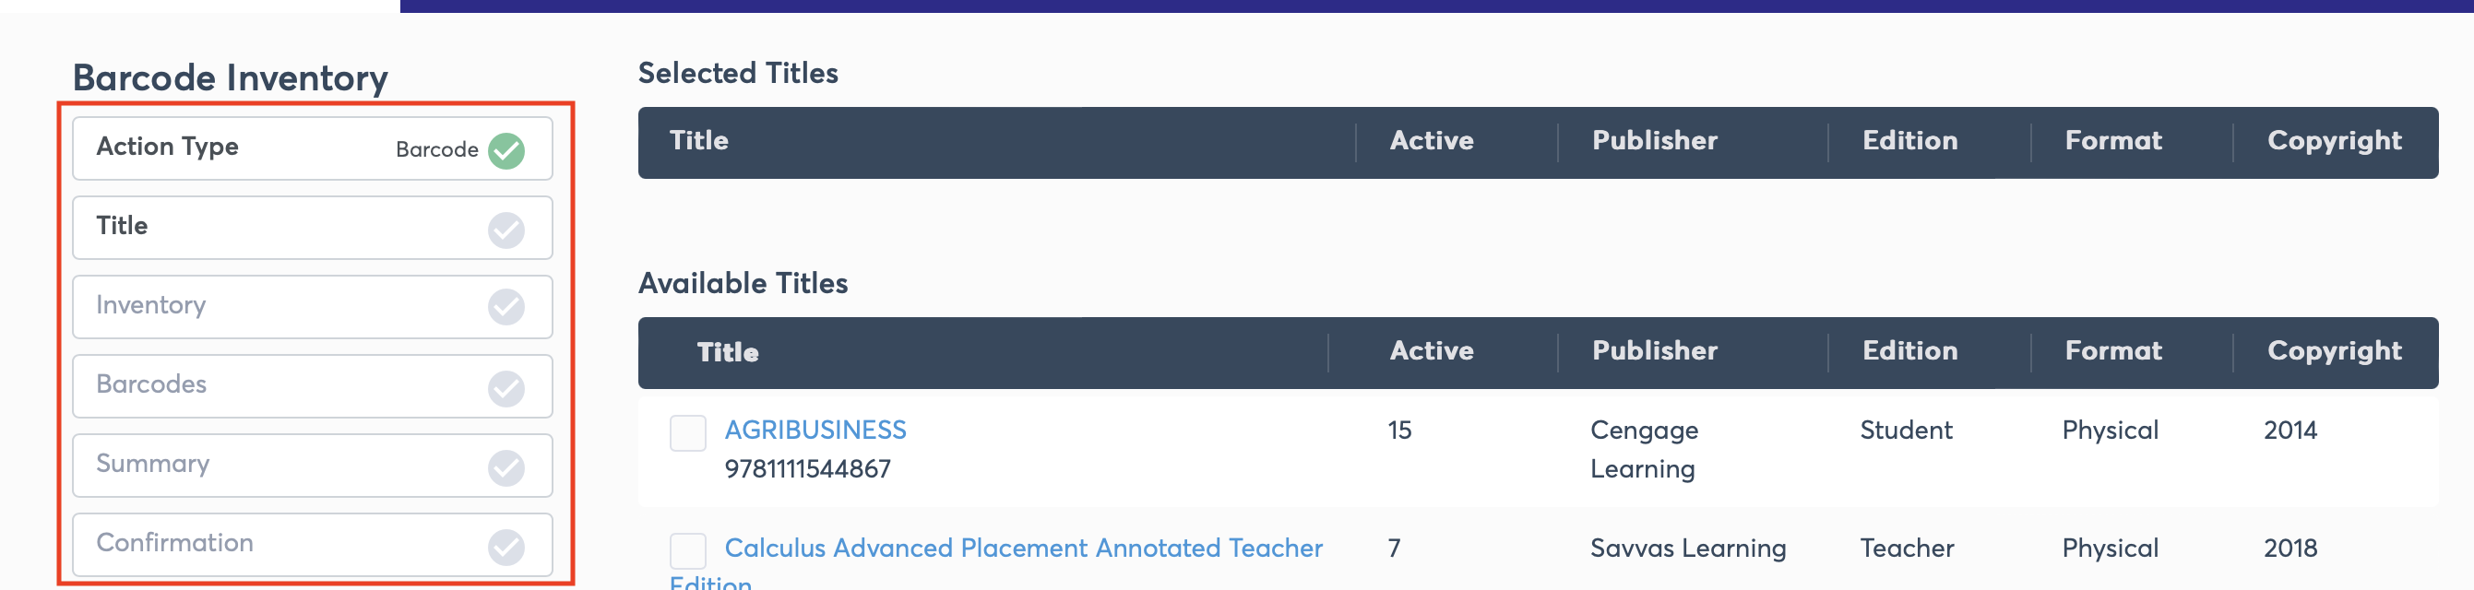2474x590 pixels.
Task: Click the gray checkmark in Inventory step
Action: (506, 308)
